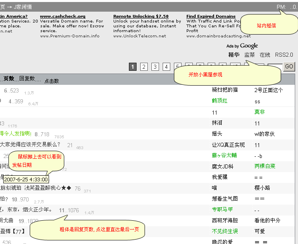Click the page number input field beside GO
Screen dimensions: 298x244
coord(275,67)
